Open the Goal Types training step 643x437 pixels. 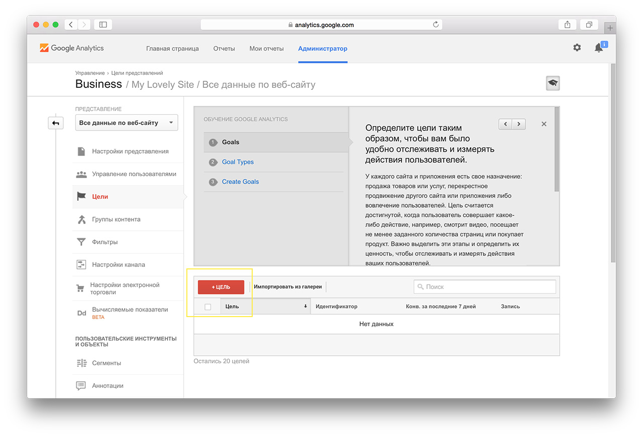pyautogui.click(x=238, y=162)
